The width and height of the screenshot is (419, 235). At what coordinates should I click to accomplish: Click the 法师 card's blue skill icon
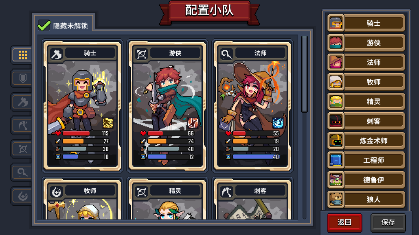tap(278, 122)
